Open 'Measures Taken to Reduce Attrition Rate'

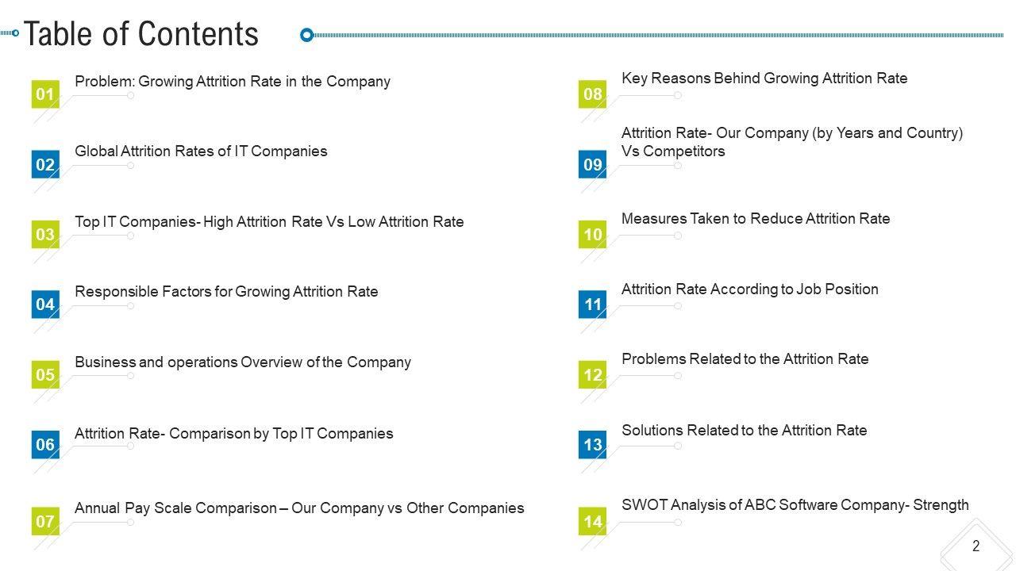[755, 219]
